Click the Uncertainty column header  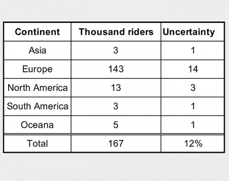point(189,32)
